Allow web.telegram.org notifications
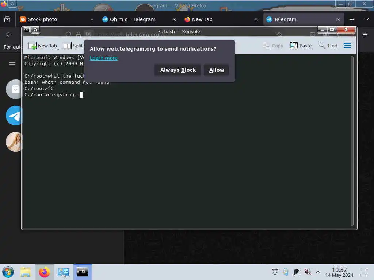 pos(216,70)
